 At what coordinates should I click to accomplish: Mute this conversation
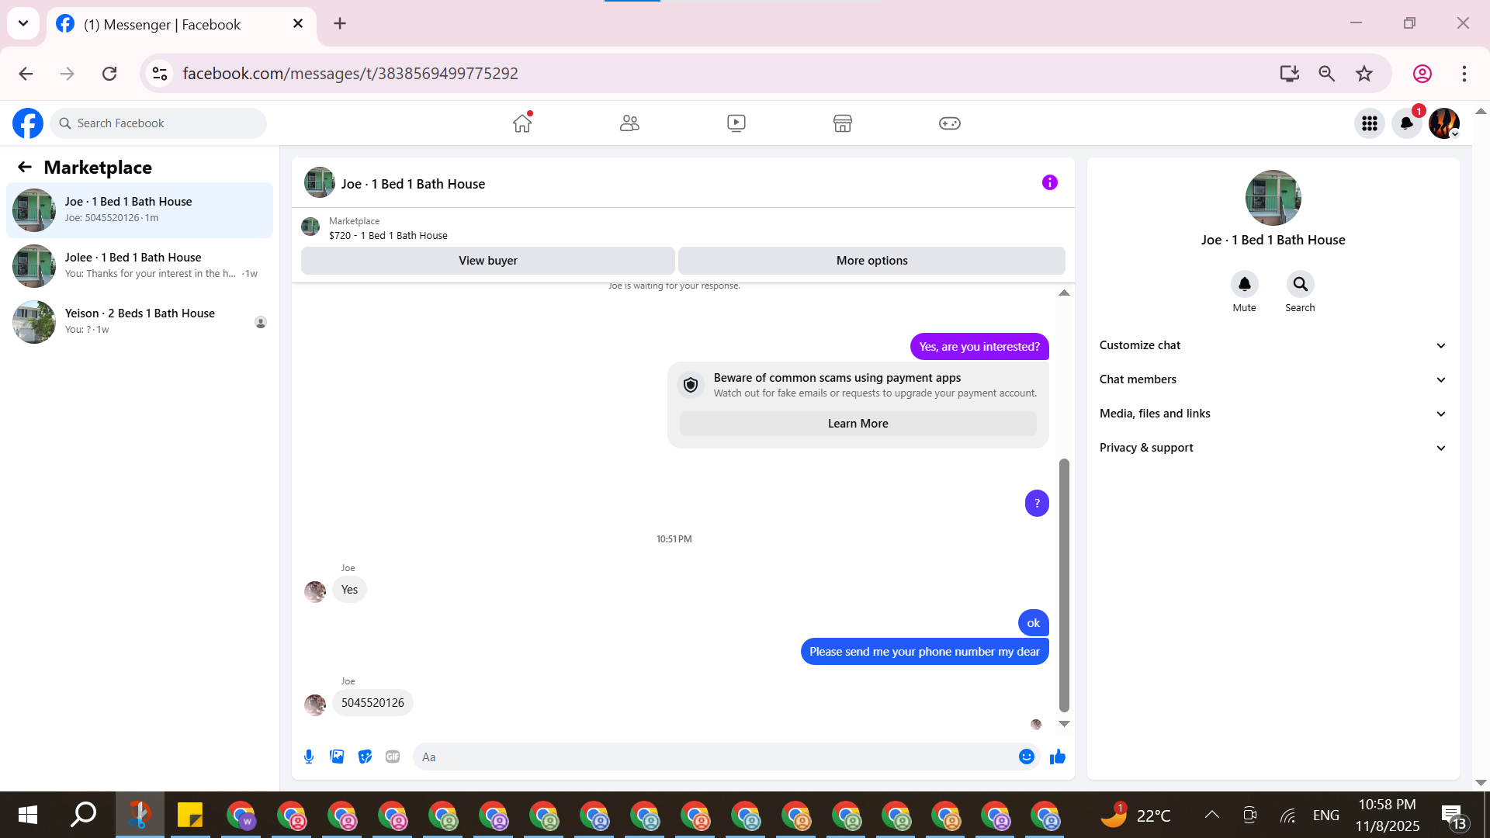coord(1244,285)
